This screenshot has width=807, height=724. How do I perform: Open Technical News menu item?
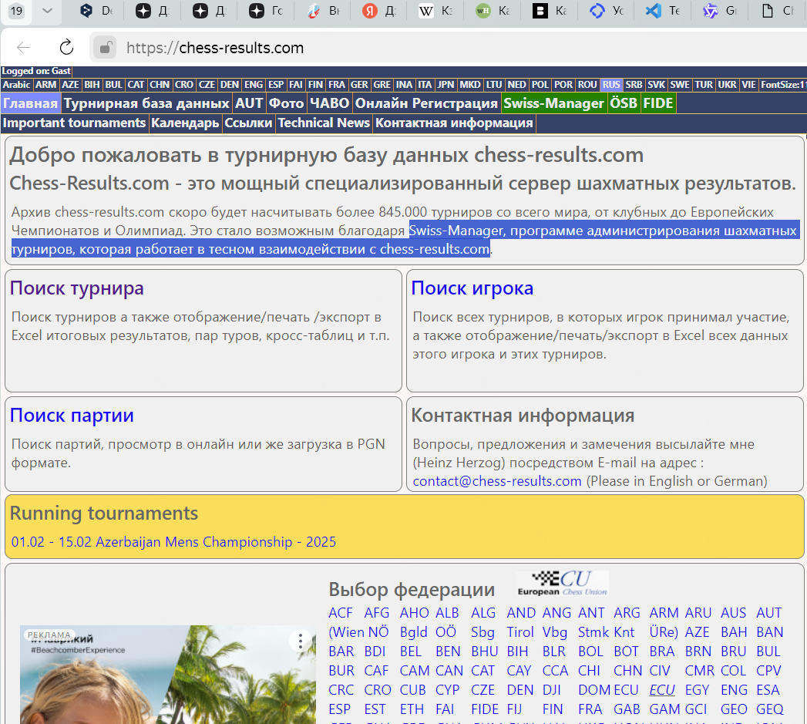tap(324, 123)
